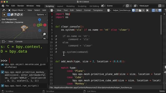
Task: Open the text editor Select menu
Action: (79, 10)
